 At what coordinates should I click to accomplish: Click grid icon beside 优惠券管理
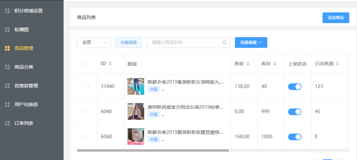coord(7,86)
